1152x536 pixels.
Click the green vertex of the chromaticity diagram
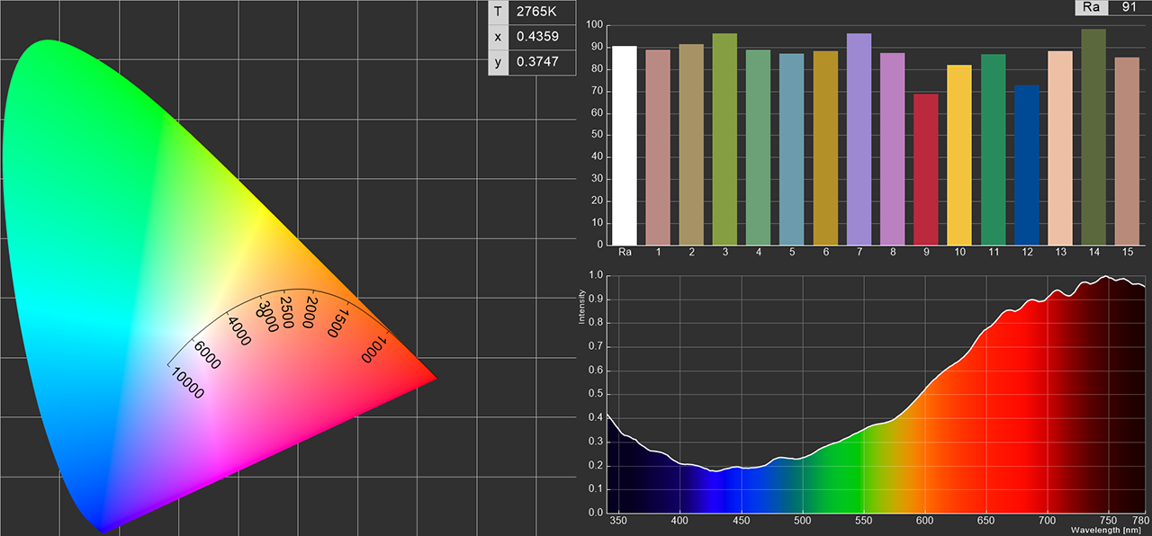coord(47,42)
